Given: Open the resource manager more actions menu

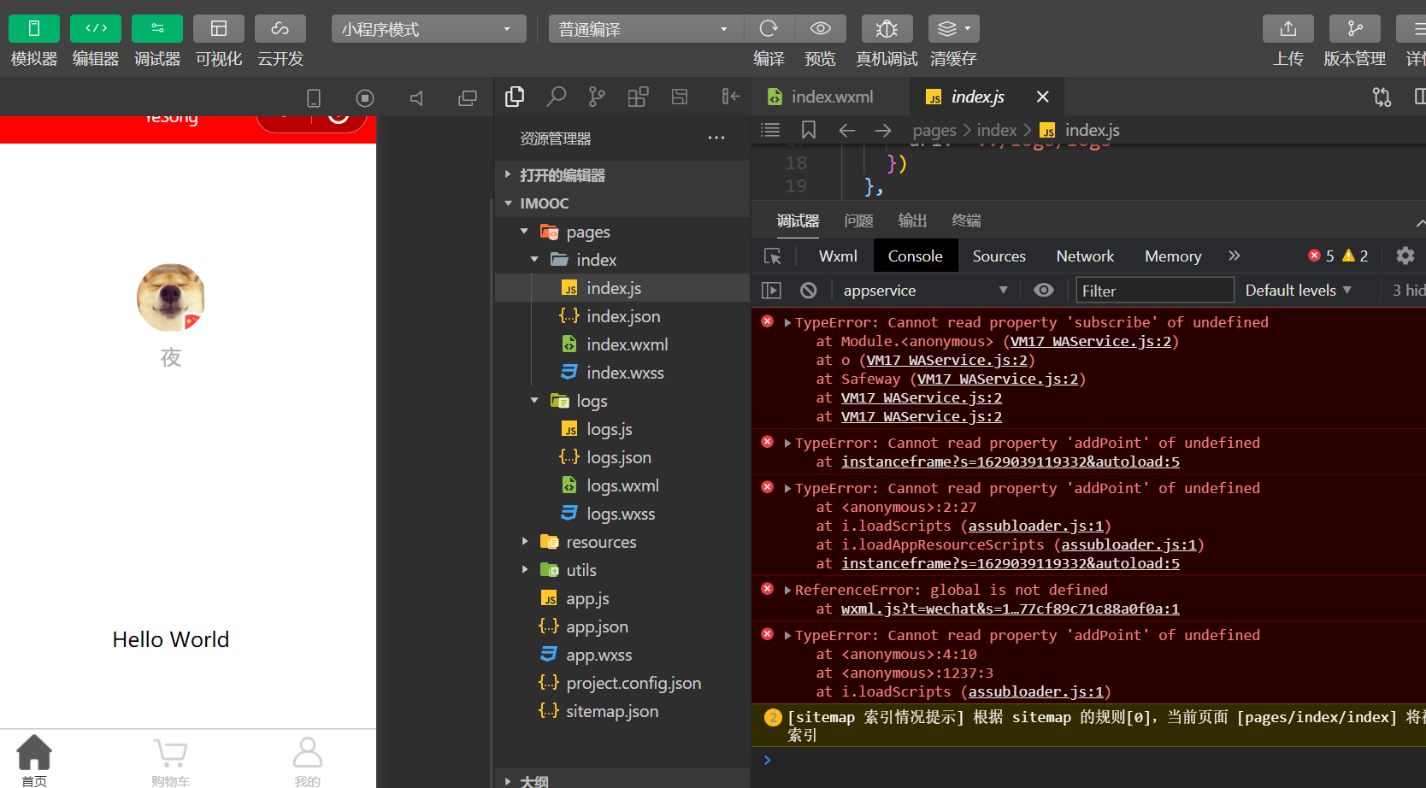Looking at the screenshot, I should [716, 138].
